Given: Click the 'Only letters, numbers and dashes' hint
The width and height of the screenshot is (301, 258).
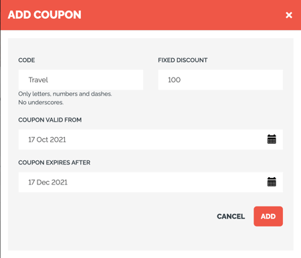Looking at the screenshot, I should pyautogui.click(x=65, y=94).
